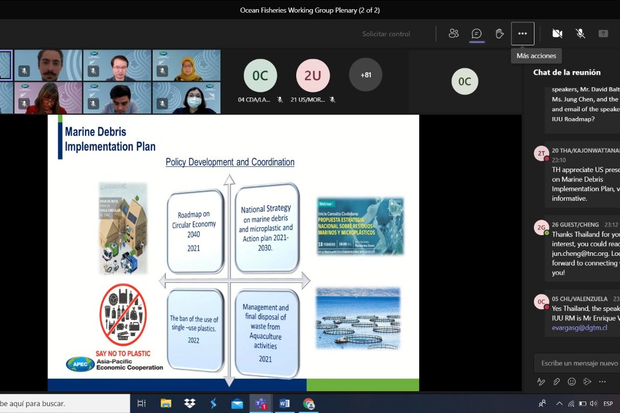Raise hand using the hand icon

(499, 34)
